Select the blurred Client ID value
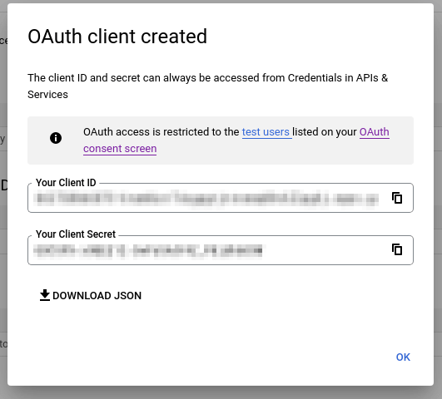Image resolution: width=442 pixels, height=399 pixels. (206, 198)
